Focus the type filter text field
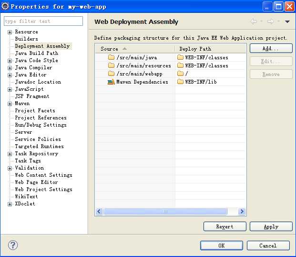The height and width of the screenshot is (257, 296). click(43, 21)
